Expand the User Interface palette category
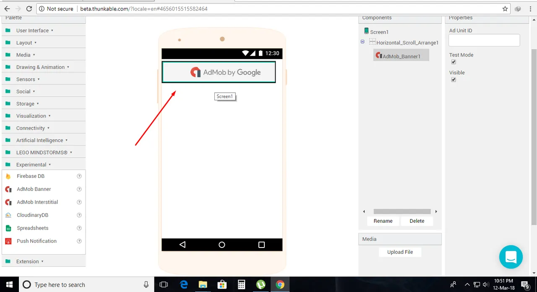This screenshot has height=292, width=537. pos(44,30)
